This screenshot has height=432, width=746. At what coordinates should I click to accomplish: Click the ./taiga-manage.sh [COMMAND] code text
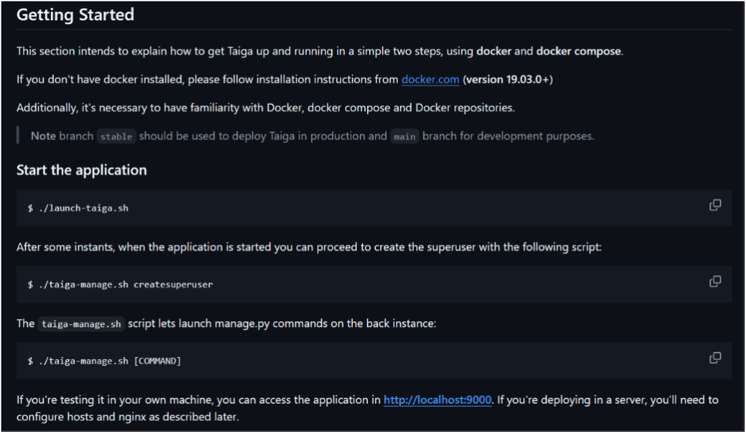[x=104, y=361]
